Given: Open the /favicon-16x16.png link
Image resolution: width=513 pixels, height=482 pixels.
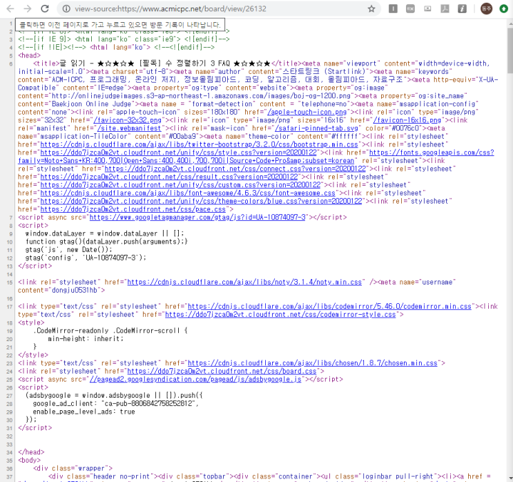Looking at the screenshot, I should point(407,120).
